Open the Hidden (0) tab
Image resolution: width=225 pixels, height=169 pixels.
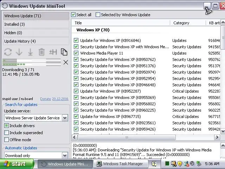point(36,33)
